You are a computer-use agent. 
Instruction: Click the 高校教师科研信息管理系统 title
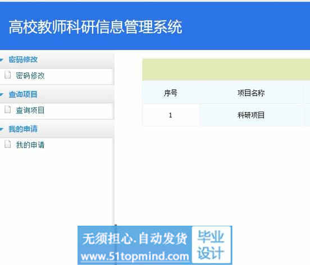pyautogui.click(x=95, y=27)
